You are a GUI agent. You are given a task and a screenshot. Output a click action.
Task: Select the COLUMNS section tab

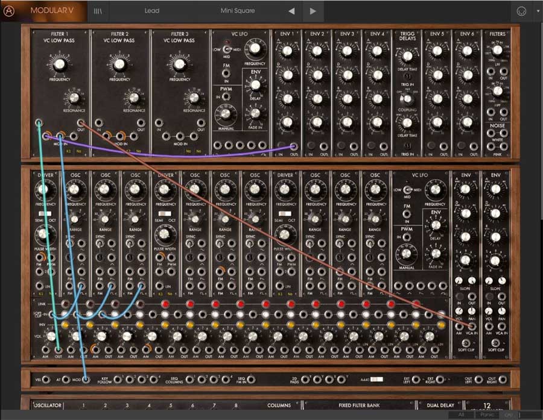pyautogui.click(x=279, y=405)
